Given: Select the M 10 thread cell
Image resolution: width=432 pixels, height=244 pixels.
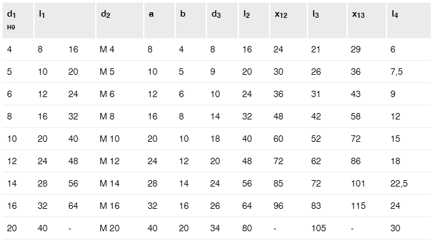Looking at the screenshot, I should [110, 139].
